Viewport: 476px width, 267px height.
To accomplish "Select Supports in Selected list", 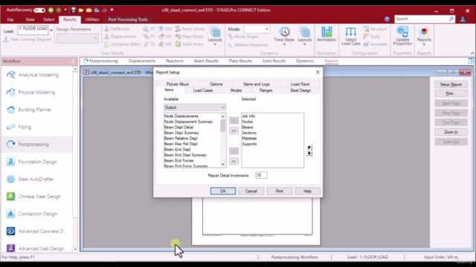I will 249,144.
